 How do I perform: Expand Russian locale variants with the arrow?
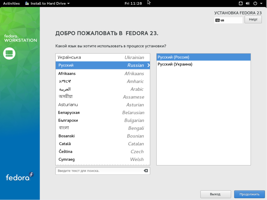(148, 65)
